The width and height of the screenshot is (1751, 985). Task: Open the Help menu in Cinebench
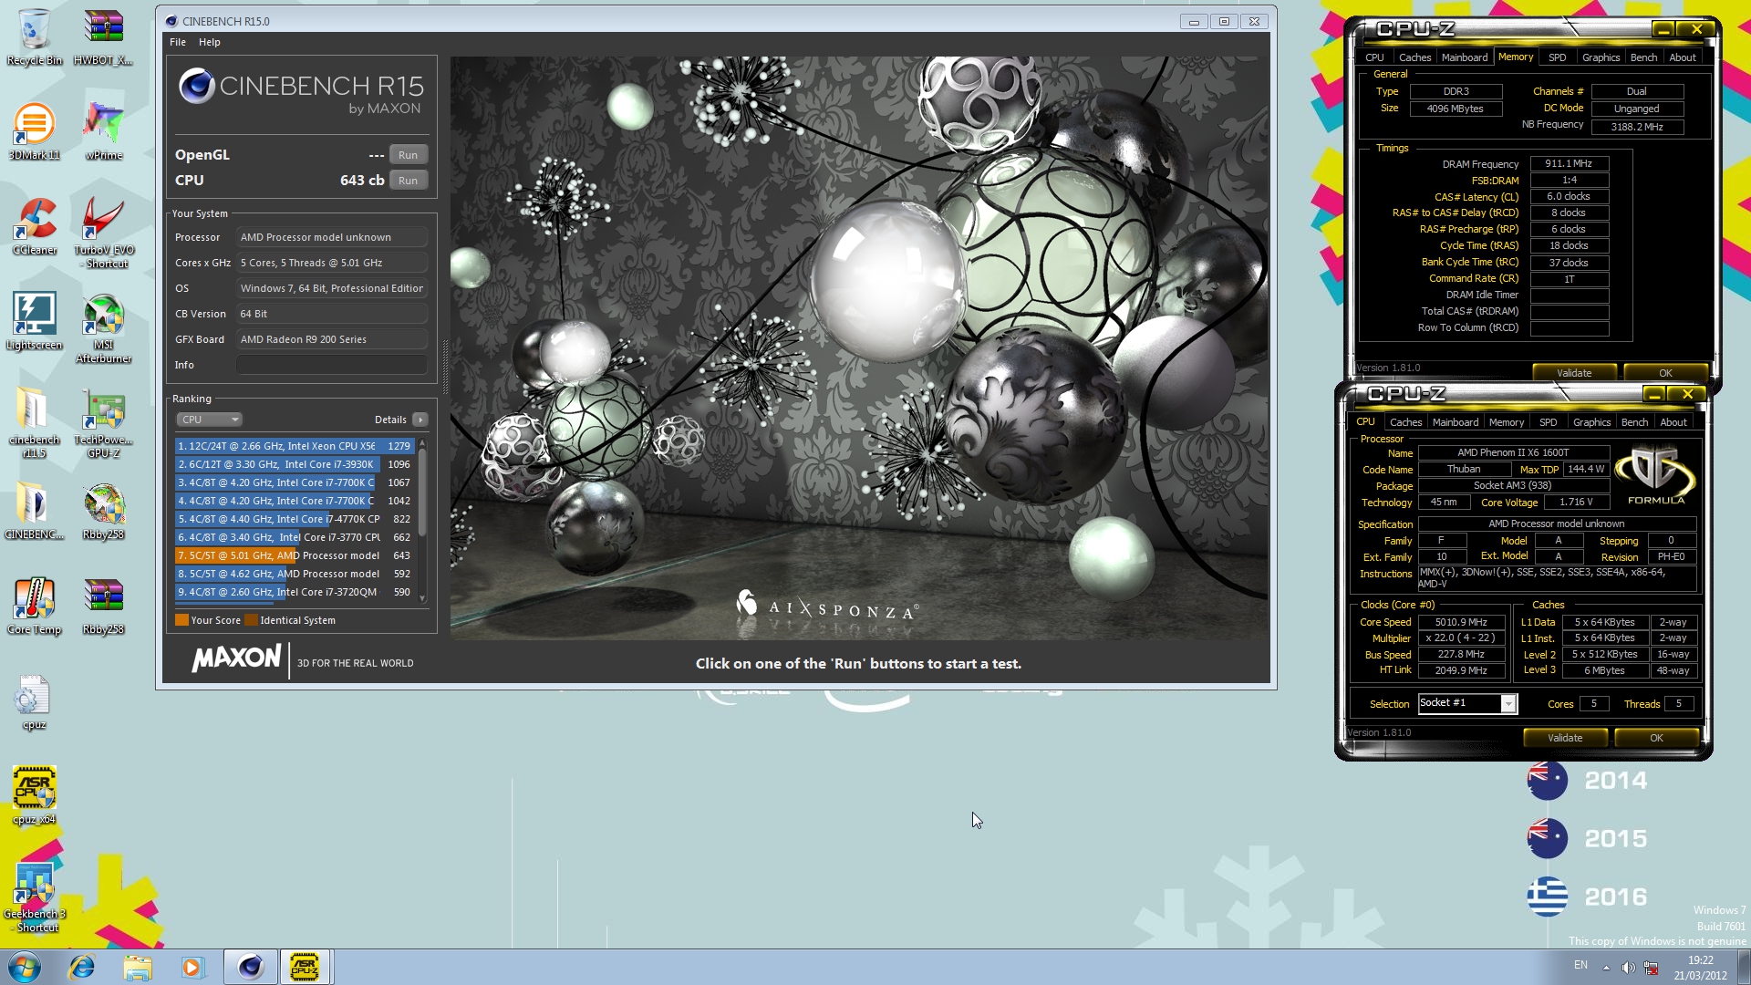coord(210,42)
